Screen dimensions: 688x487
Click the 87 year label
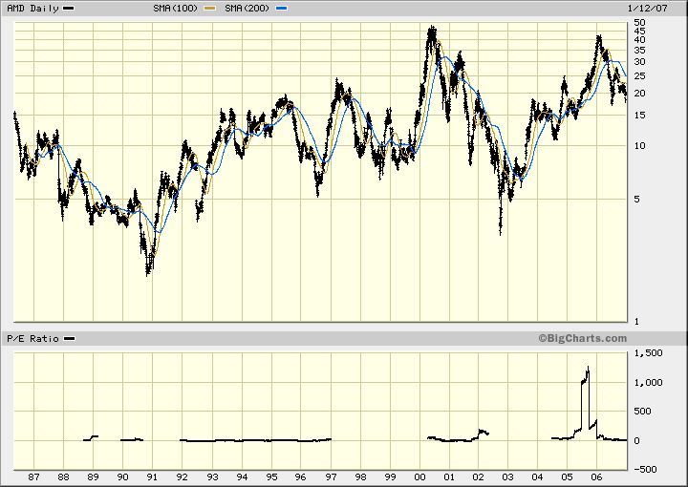(x=33, y=476)
